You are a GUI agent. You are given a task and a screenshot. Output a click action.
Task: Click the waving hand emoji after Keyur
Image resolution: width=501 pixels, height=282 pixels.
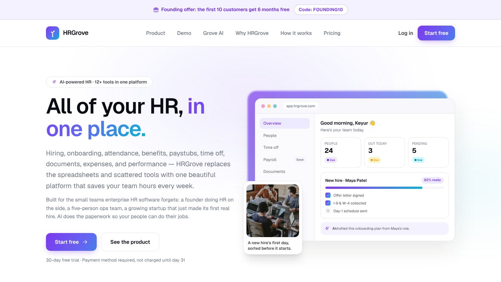[372, 123]
